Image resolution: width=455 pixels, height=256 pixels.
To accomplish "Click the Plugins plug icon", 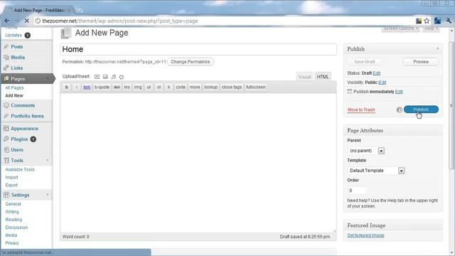I will 6,139.
